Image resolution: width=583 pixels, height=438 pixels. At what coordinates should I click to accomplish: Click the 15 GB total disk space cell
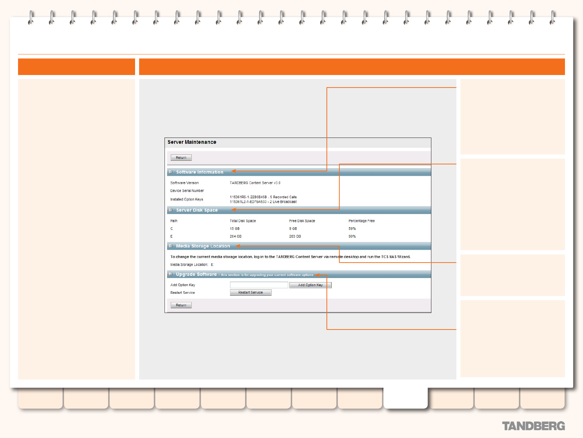[235, 229]
